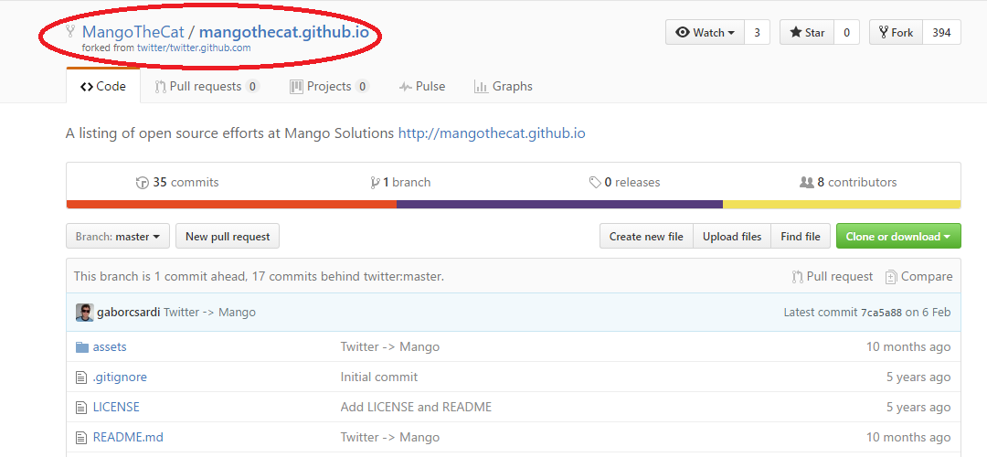The image size is (987, 457).
Task: Switch to the Pulse tab
Action: [x=421, y=86]
